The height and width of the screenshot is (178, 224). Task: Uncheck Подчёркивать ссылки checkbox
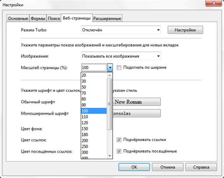tap(119, 140)
